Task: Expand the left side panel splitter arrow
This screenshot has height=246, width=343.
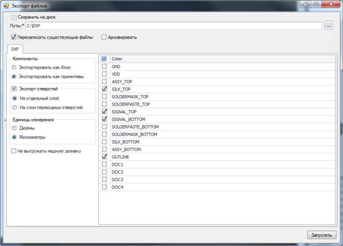Action: (5, 120)
